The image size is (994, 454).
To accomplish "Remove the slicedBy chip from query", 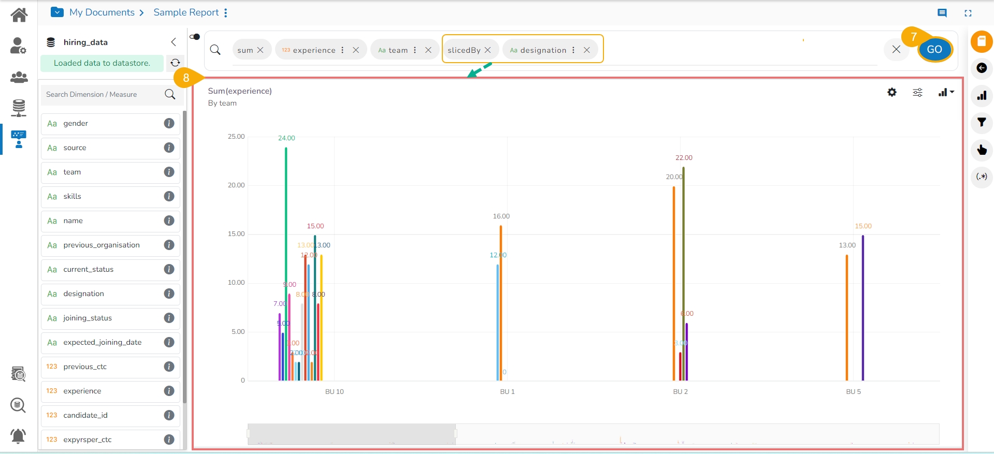I will [x=488, y=50].
